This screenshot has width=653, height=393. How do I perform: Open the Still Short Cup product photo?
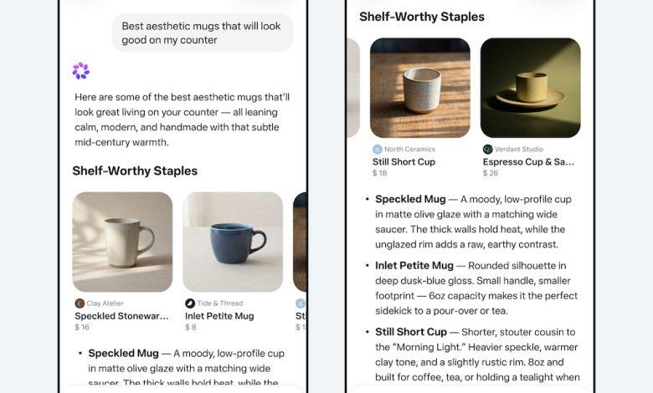coord(419,88)
